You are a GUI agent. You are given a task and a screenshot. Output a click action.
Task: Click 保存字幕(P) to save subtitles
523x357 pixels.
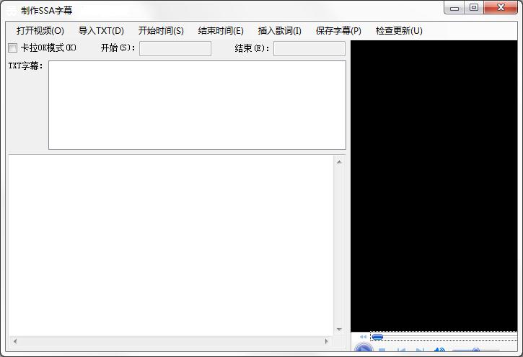coord(338,31)
